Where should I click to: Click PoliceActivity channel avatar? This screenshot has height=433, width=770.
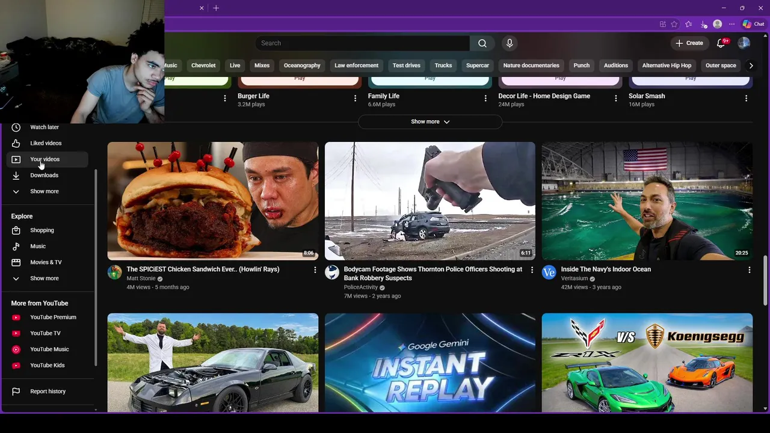(332, 272)
